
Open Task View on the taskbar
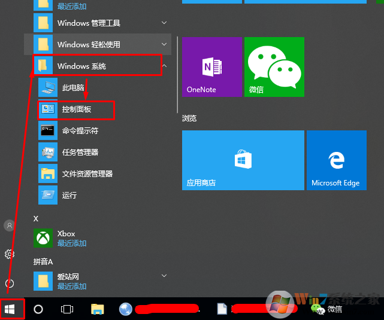point(67,309)
